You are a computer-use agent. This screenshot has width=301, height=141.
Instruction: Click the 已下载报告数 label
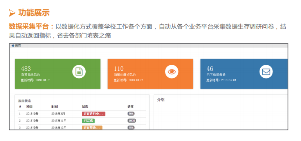coord(216,75)
